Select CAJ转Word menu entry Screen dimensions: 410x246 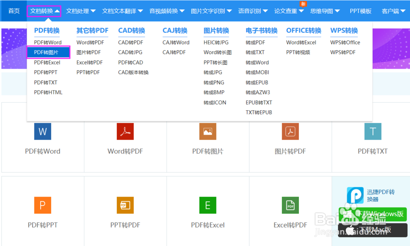click(x=176, y=42)
